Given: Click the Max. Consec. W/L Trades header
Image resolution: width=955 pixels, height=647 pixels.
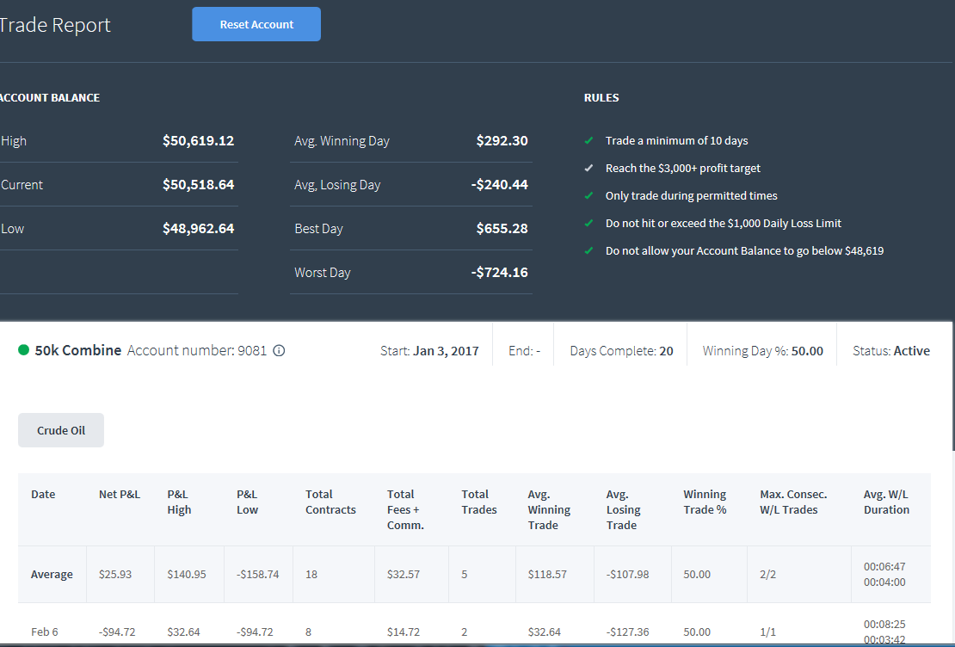Looking at the screenshot, I should click(793, 502).
